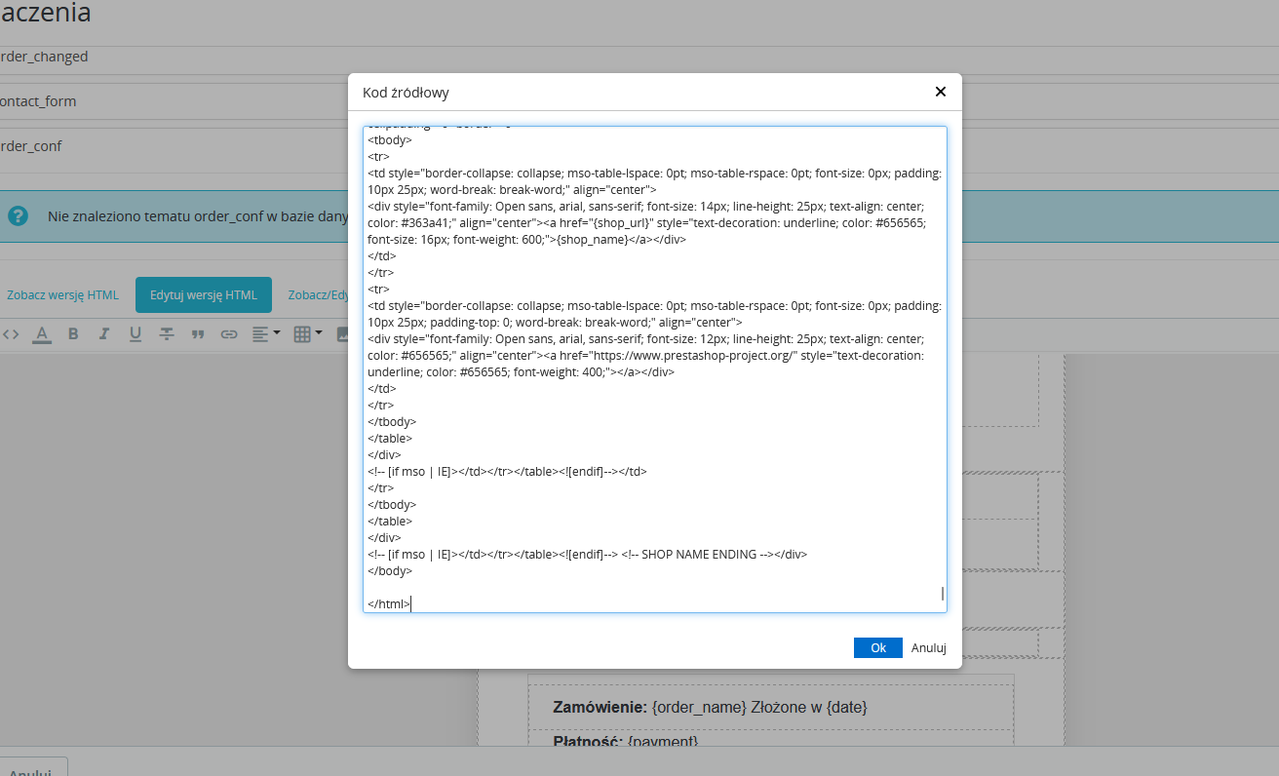The image size is (1279, 776).
Task: Click the source code area scrollbar
Action: (x=942, y=594)
